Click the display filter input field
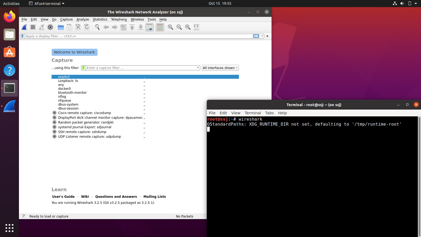Screen dimensions: 421x237 [x=138, y=36]
